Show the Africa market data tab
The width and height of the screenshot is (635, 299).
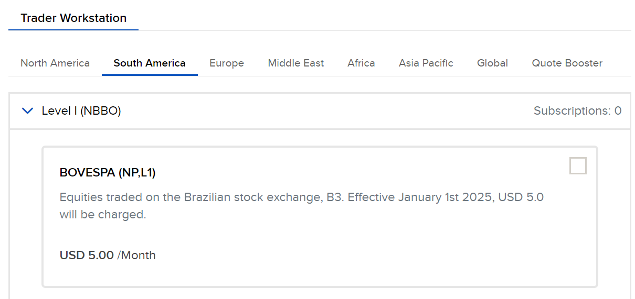coord(361,63)
